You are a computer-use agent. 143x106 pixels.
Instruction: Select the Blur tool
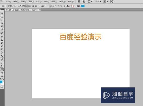tap(2, 53)
